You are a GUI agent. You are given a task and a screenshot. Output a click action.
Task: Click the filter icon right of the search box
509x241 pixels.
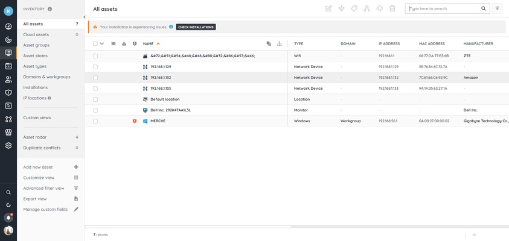(498, 9)
